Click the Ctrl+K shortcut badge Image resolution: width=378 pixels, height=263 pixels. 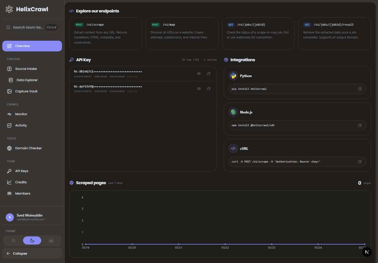[52, 27]
